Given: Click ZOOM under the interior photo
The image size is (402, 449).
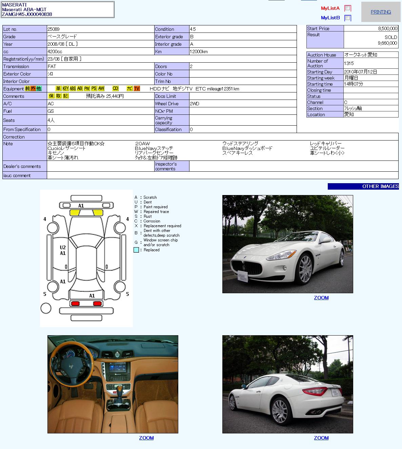Looking at the screenshot, I should pos(146,438).
